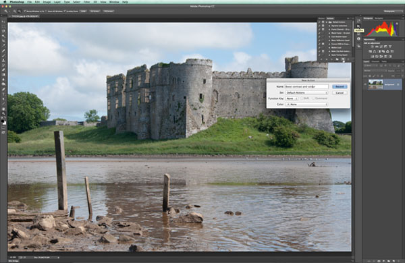Click the foreground color swatch
Screen dimensions: 405x263
3,121
